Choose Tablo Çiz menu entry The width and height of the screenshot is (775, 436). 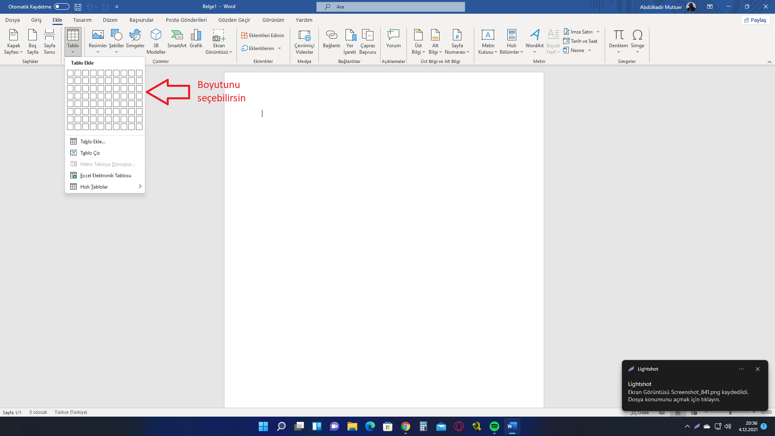coord(90,153)
